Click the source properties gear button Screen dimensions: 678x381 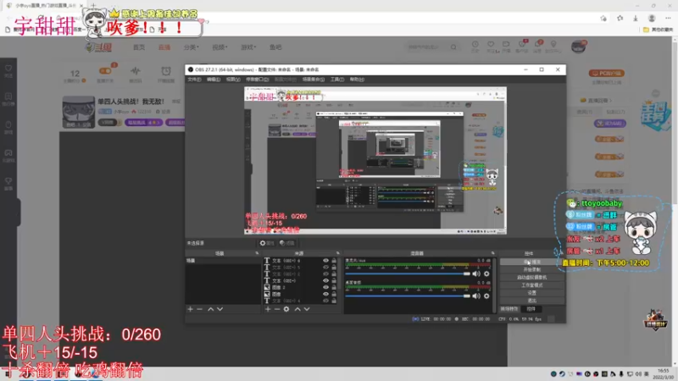[267, 243]
